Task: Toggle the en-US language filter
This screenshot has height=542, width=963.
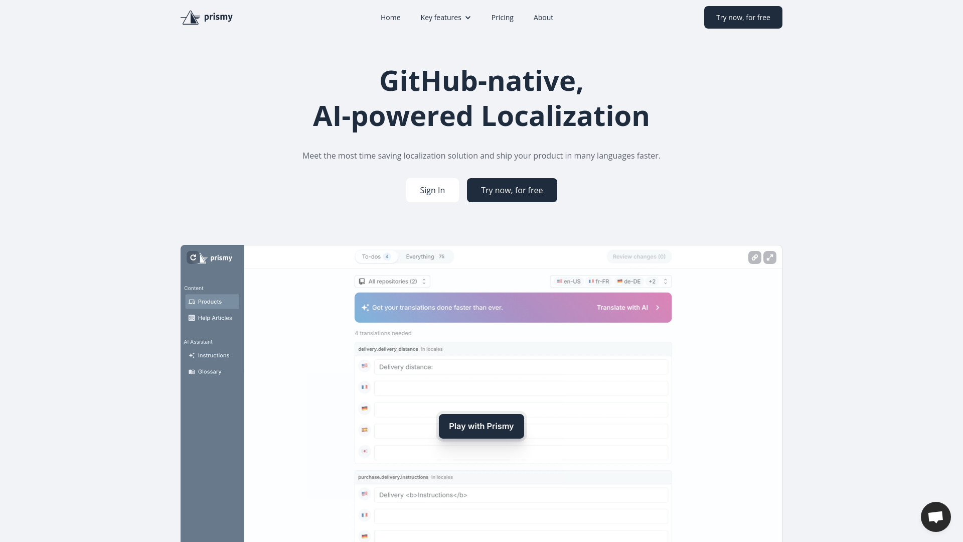Action: (567, 281)
